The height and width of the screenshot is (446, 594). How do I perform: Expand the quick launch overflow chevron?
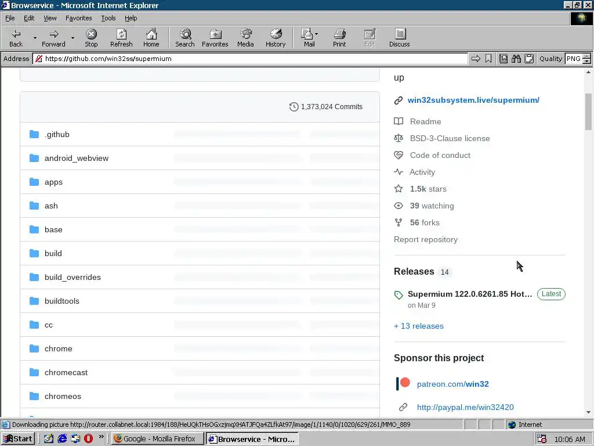coord(101,437)
